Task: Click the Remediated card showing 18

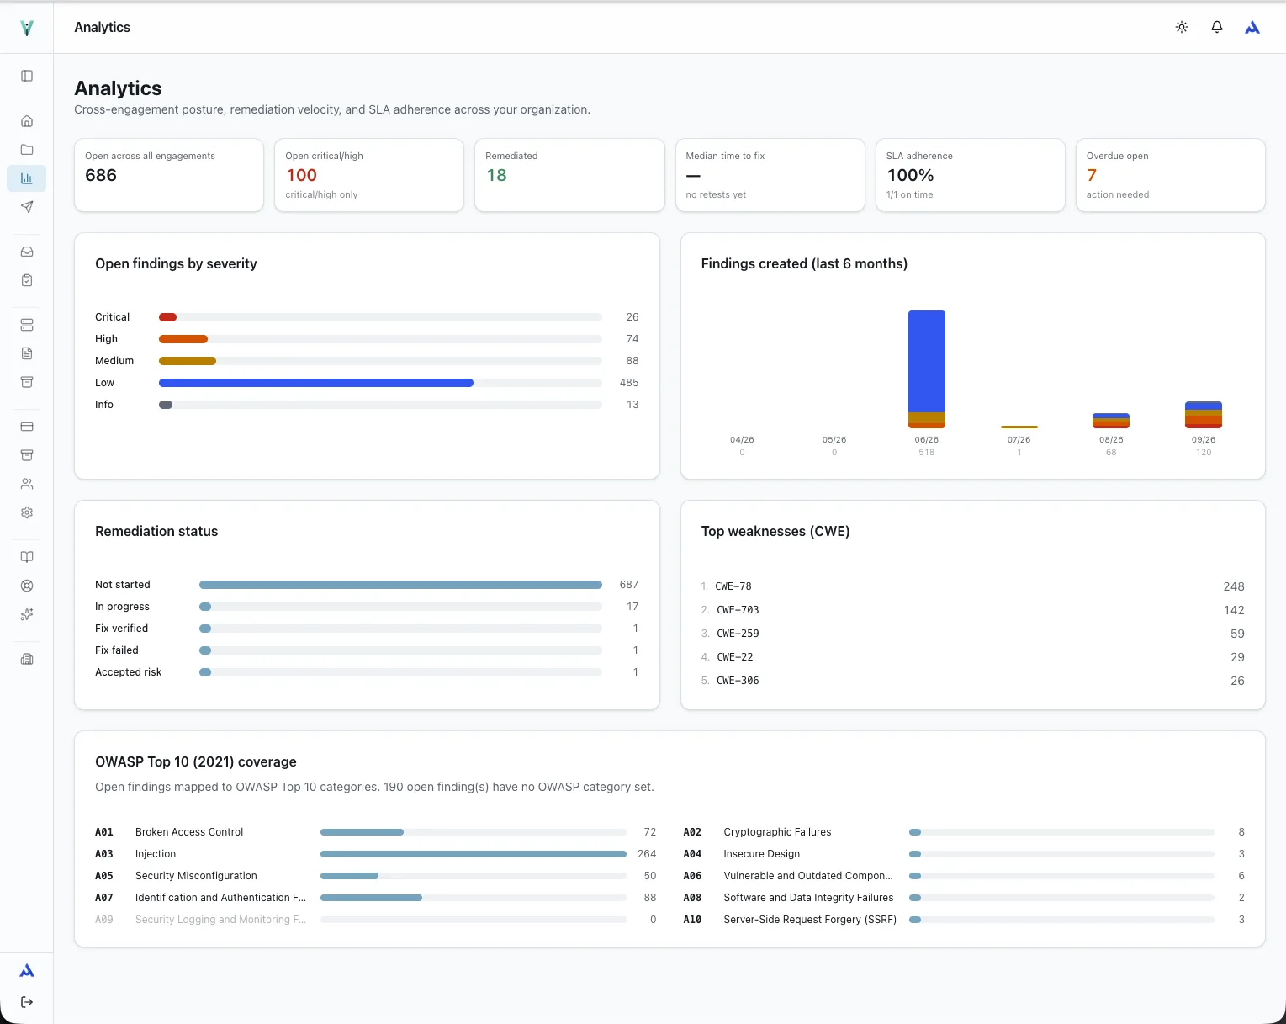Action: point(569,175)
